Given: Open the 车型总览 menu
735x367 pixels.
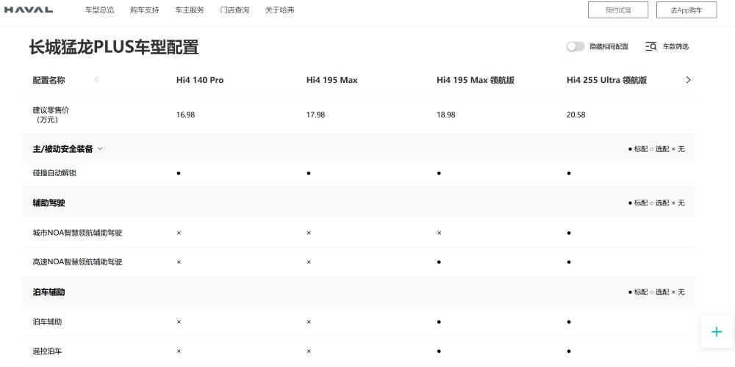Looking at the screenshot, I should [x=99, y=10].
